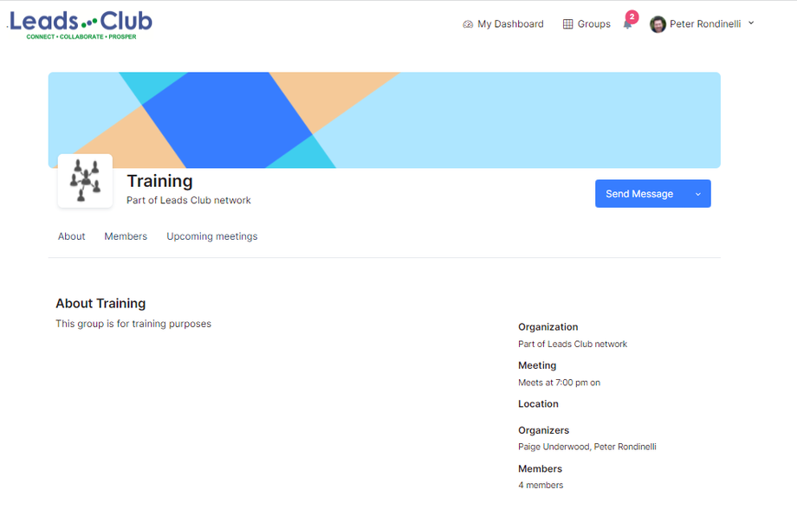Click the Meeting heading
797x509 pixels.
tap(537, 365)
